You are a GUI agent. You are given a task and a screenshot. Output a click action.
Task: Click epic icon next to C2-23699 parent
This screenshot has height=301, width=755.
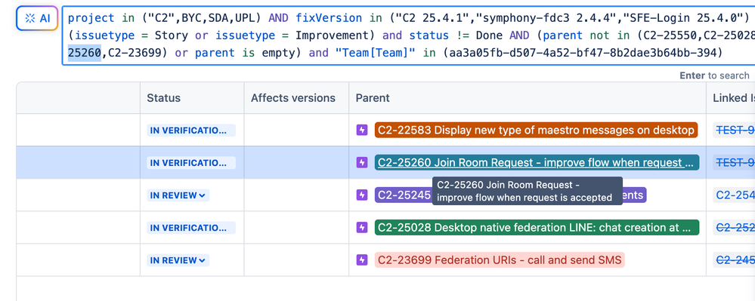click(361, 260)
